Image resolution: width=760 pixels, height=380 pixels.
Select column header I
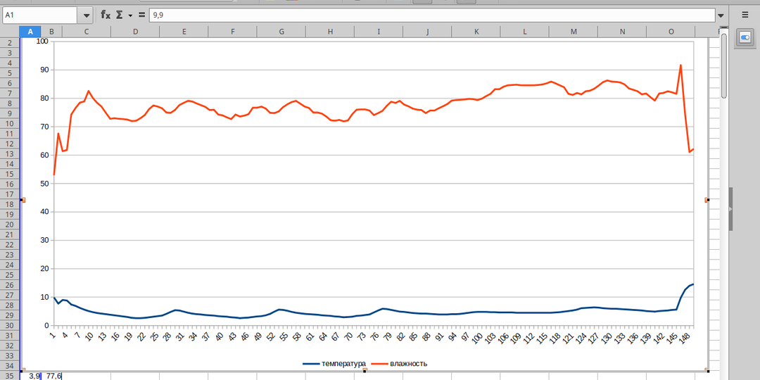point(379,32)
